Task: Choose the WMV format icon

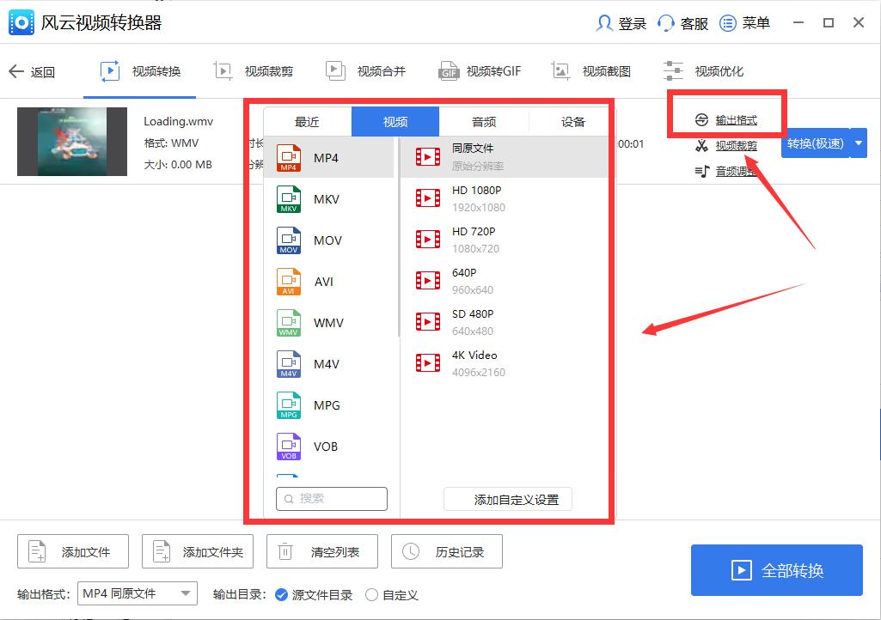Action: click(289, 323)
